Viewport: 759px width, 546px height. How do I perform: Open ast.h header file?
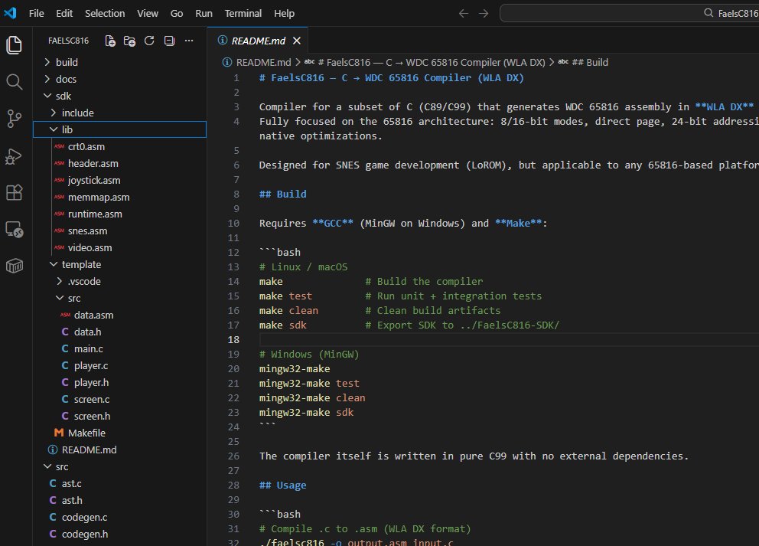pos(72,501)
